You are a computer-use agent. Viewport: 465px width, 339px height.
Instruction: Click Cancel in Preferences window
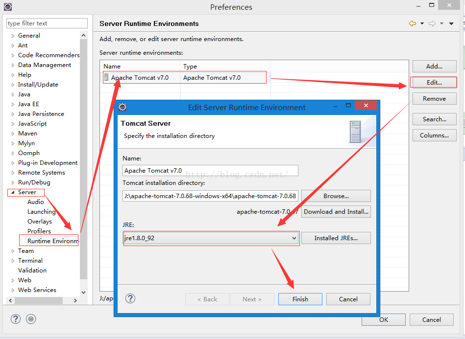point(432,320)
